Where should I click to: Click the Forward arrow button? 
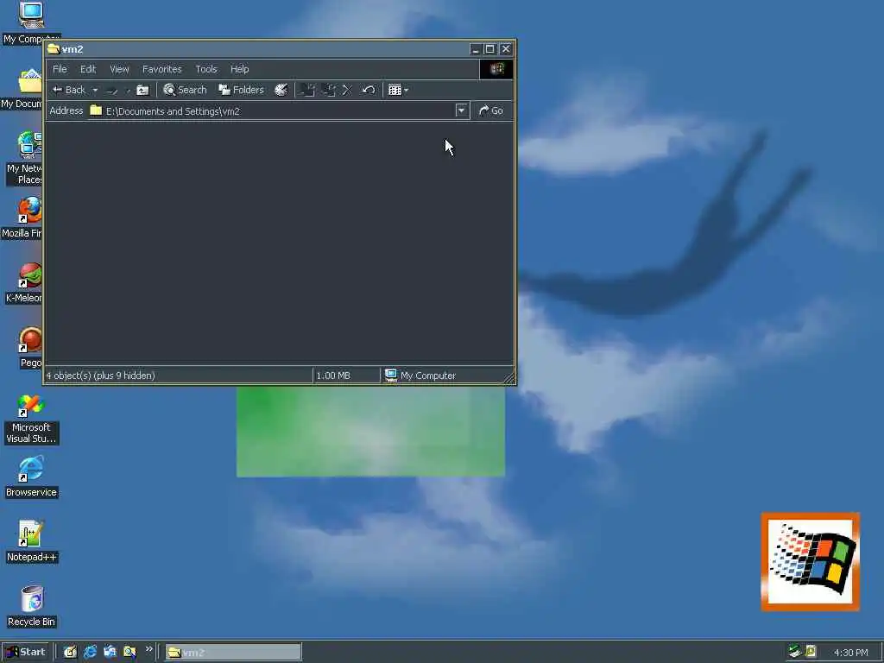112,90
